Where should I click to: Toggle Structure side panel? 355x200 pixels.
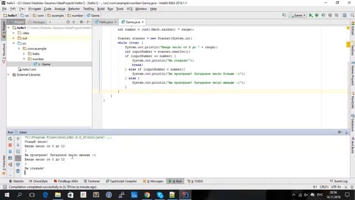(x=4, y=53)
